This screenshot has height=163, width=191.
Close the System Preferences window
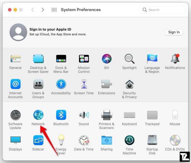tap(10, 10)
